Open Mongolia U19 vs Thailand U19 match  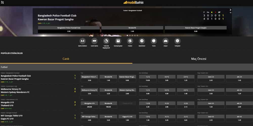[x=7, y=104]
